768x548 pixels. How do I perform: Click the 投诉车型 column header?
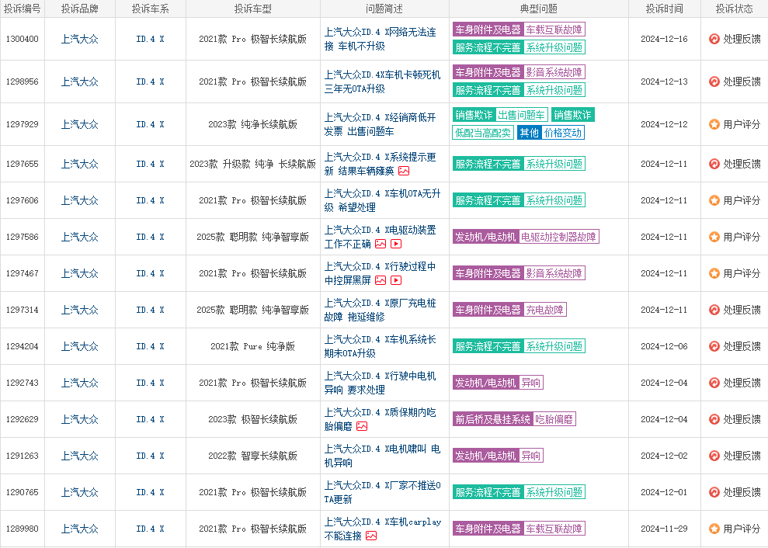pyautogui.click(x=252, y=9)
